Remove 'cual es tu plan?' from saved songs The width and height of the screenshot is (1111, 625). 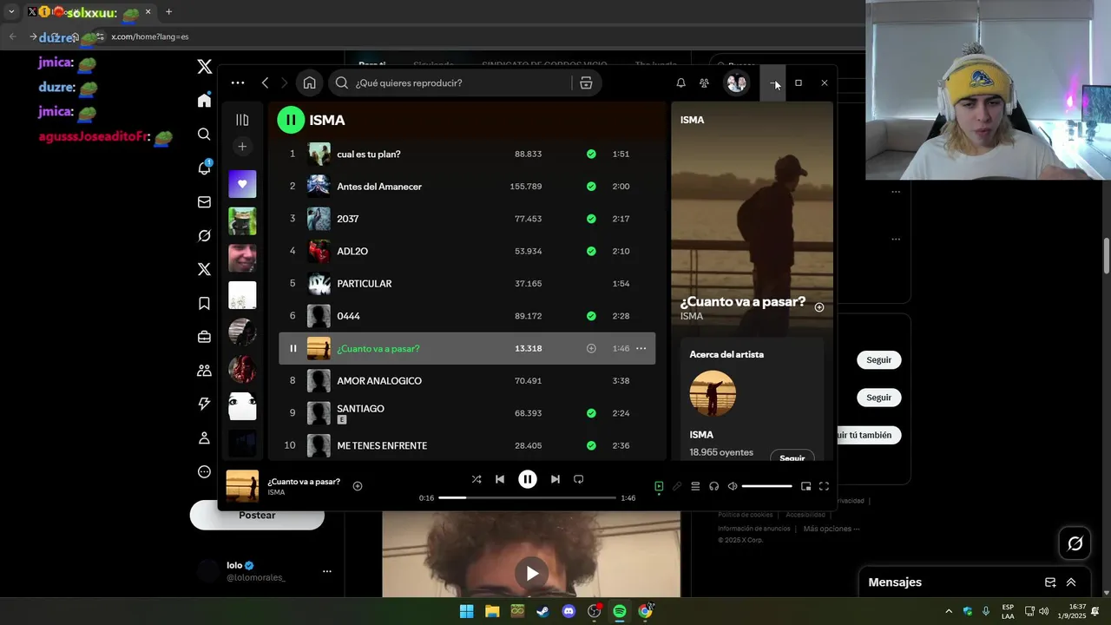(591, 154)
